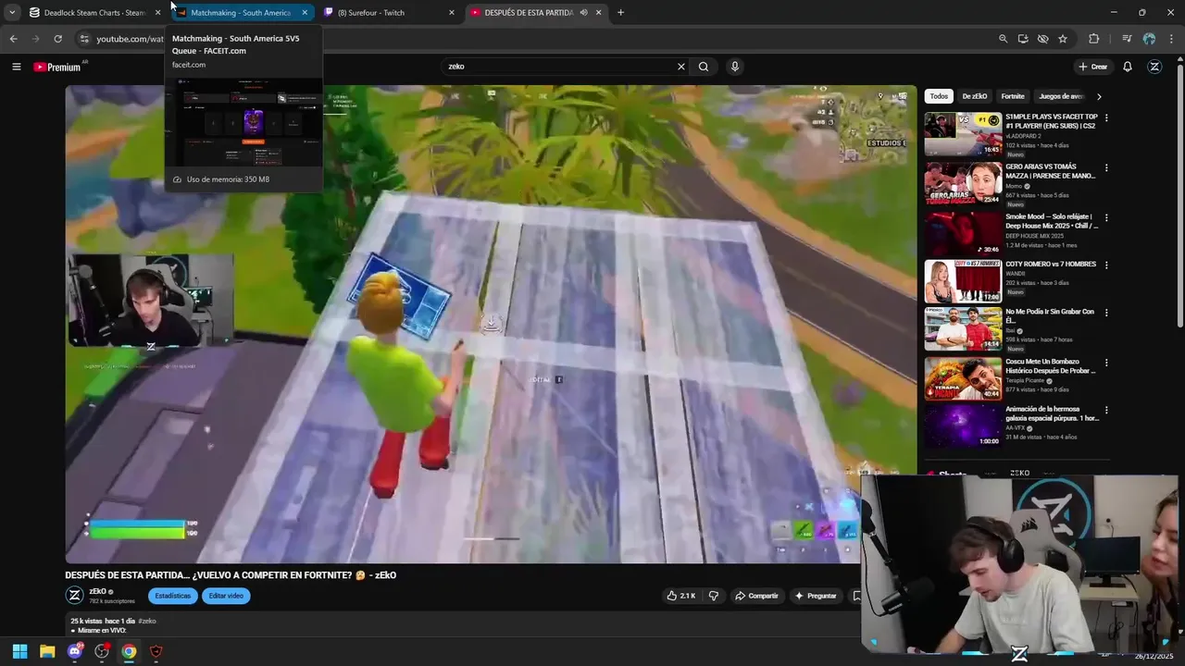The width and height of the screenshot is (1185, 666).
Task: Open options menu for SIMPLE PLAYS video
Action: click(x=1106, y=118)
